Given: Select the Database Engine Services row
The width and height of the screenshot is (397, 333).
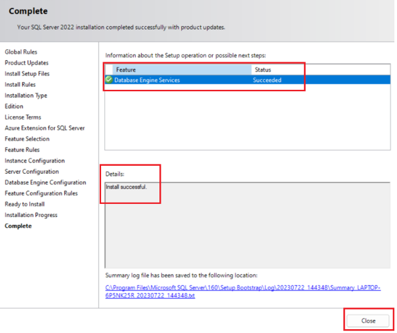Looking at the screenshot, I should coord(247,80).
